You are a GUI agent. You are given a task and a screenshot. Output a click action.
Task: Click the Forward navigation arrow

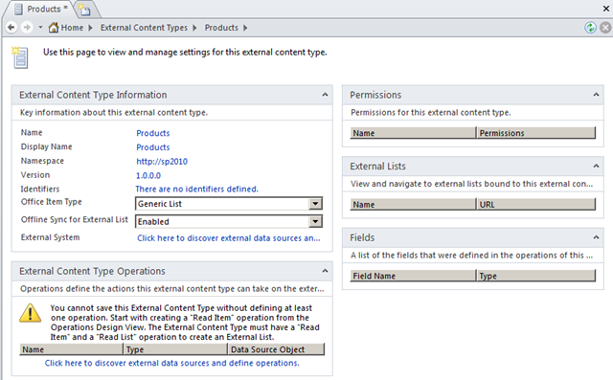27,28
